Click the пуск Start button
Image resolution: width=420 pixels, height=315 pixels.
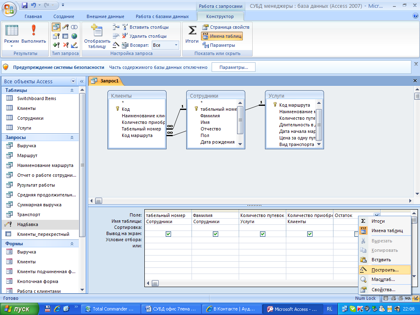[x=19, y=309]
